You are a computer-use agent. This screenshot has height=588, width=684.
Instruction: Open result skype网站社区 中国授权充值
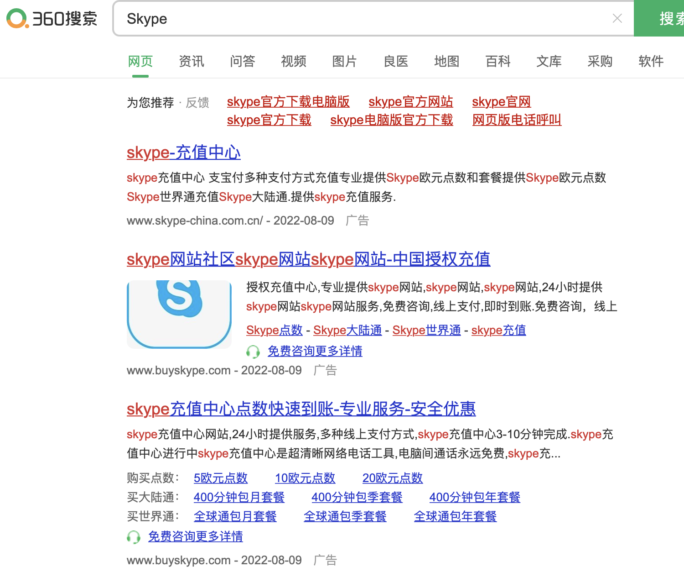pyautogui.click(x=309, y=259)
